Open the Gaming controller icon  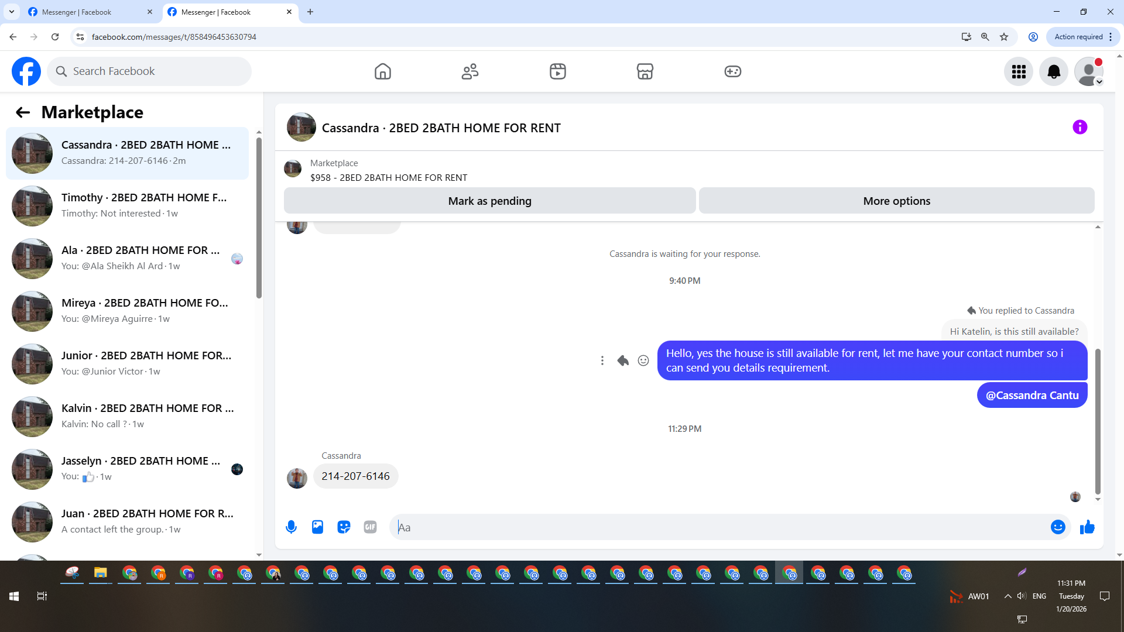click(733, 71)
